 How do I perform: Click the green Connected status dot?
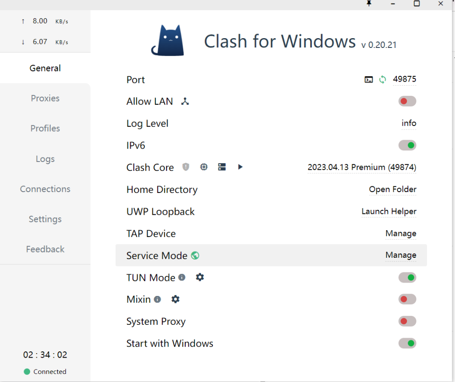point(27,371)
